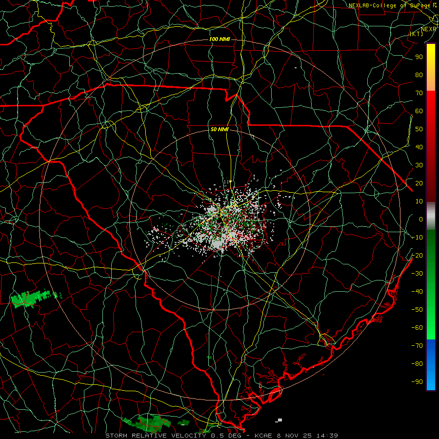The height and width of the screenshot is (439, 439).
Task: Click the 10 value on the velocity scale
Action: (x=419, y=201)
